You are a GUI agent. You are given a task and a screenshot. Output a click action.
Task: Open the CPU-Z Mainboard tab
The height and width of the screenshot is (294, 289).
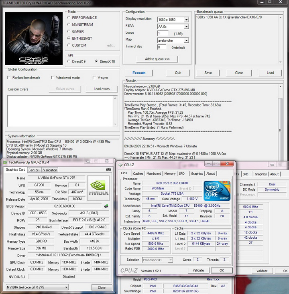tap(154, 173)
